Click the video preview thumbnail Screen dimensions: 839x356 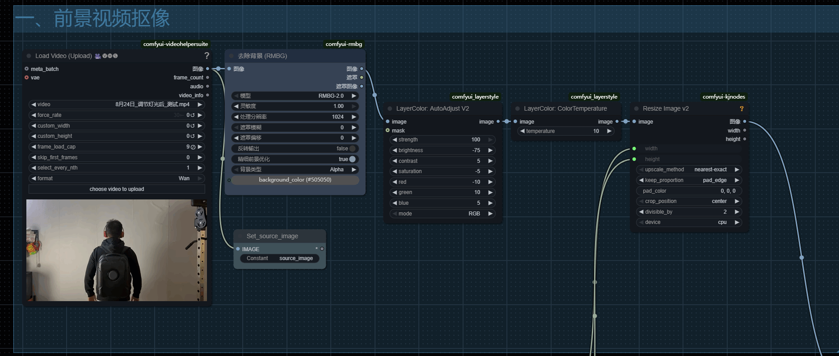(x=117, y=250)
